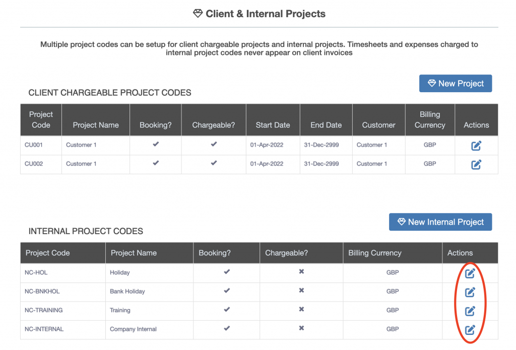Screen dimensions: 516x350
Task: Edit the CU002 project row
Action: tap(476, 164)
